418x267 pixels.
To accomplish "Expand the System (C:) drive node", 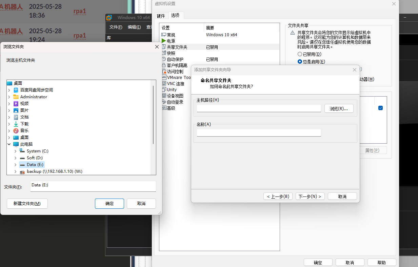I will (x=15, y=151).
